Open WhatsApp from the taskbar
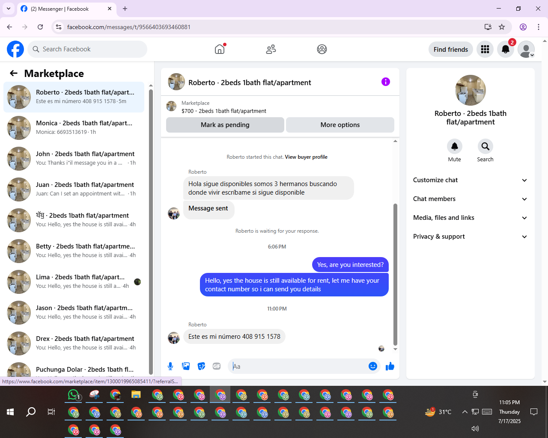The width and height of the screenshot is (548, 438). [x=74, y=395]
